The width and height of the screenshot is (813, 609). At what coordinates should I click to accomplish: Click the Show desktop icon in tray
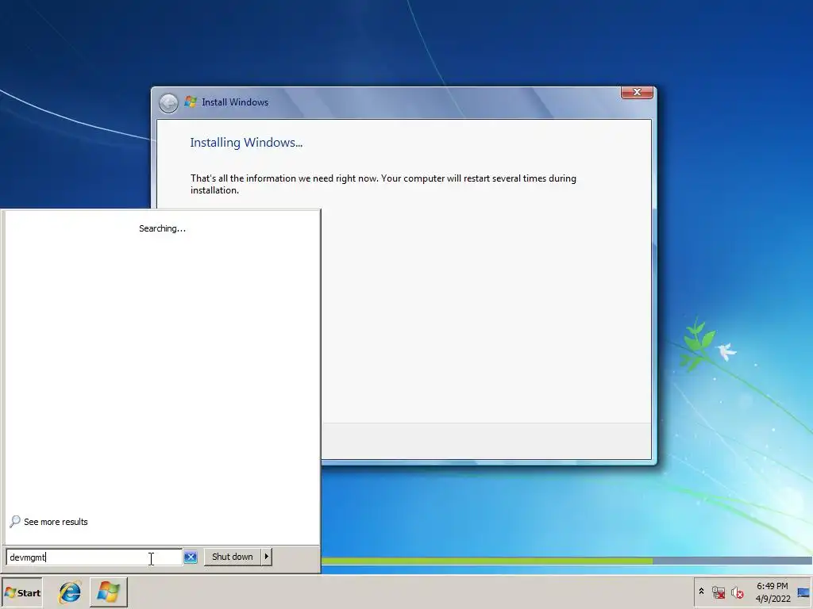[x=803, y=592]
